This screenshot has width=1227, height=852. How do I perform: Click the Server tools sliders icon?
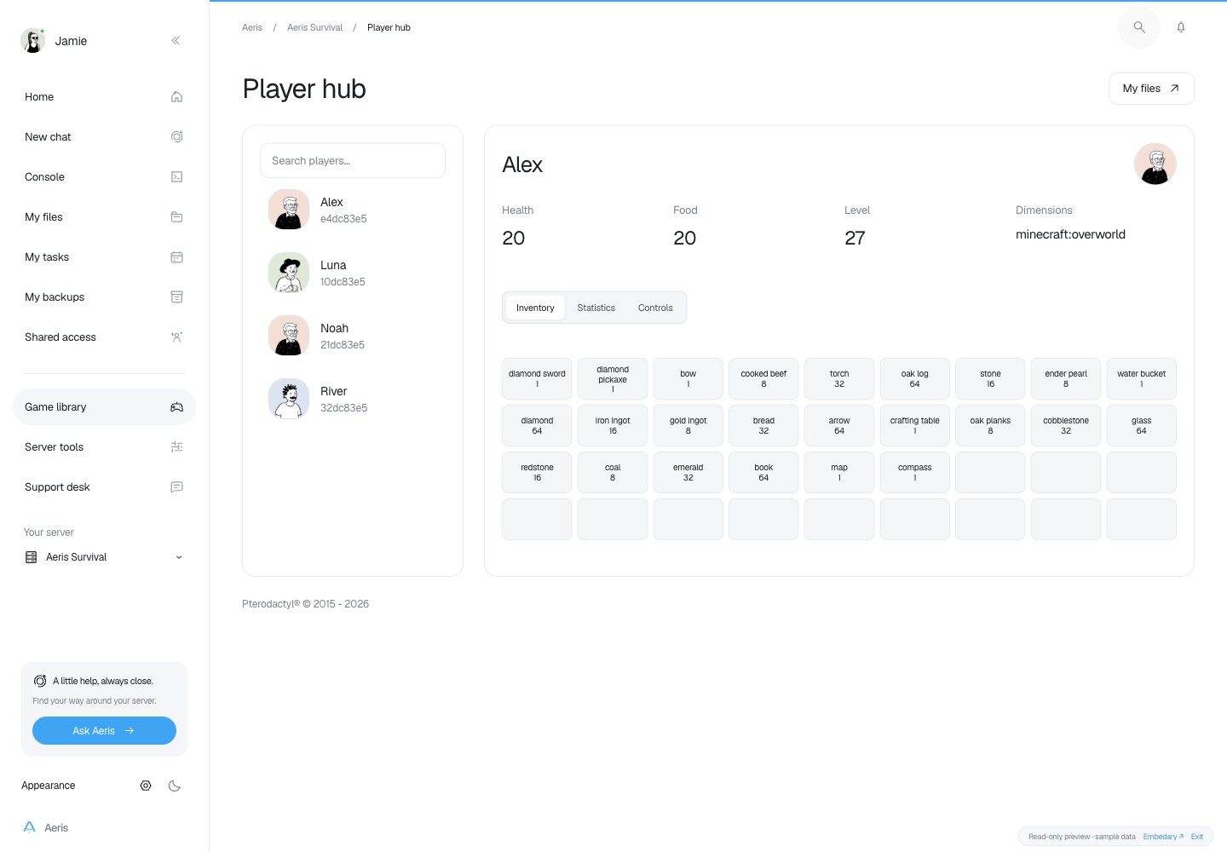coord(176,446)
